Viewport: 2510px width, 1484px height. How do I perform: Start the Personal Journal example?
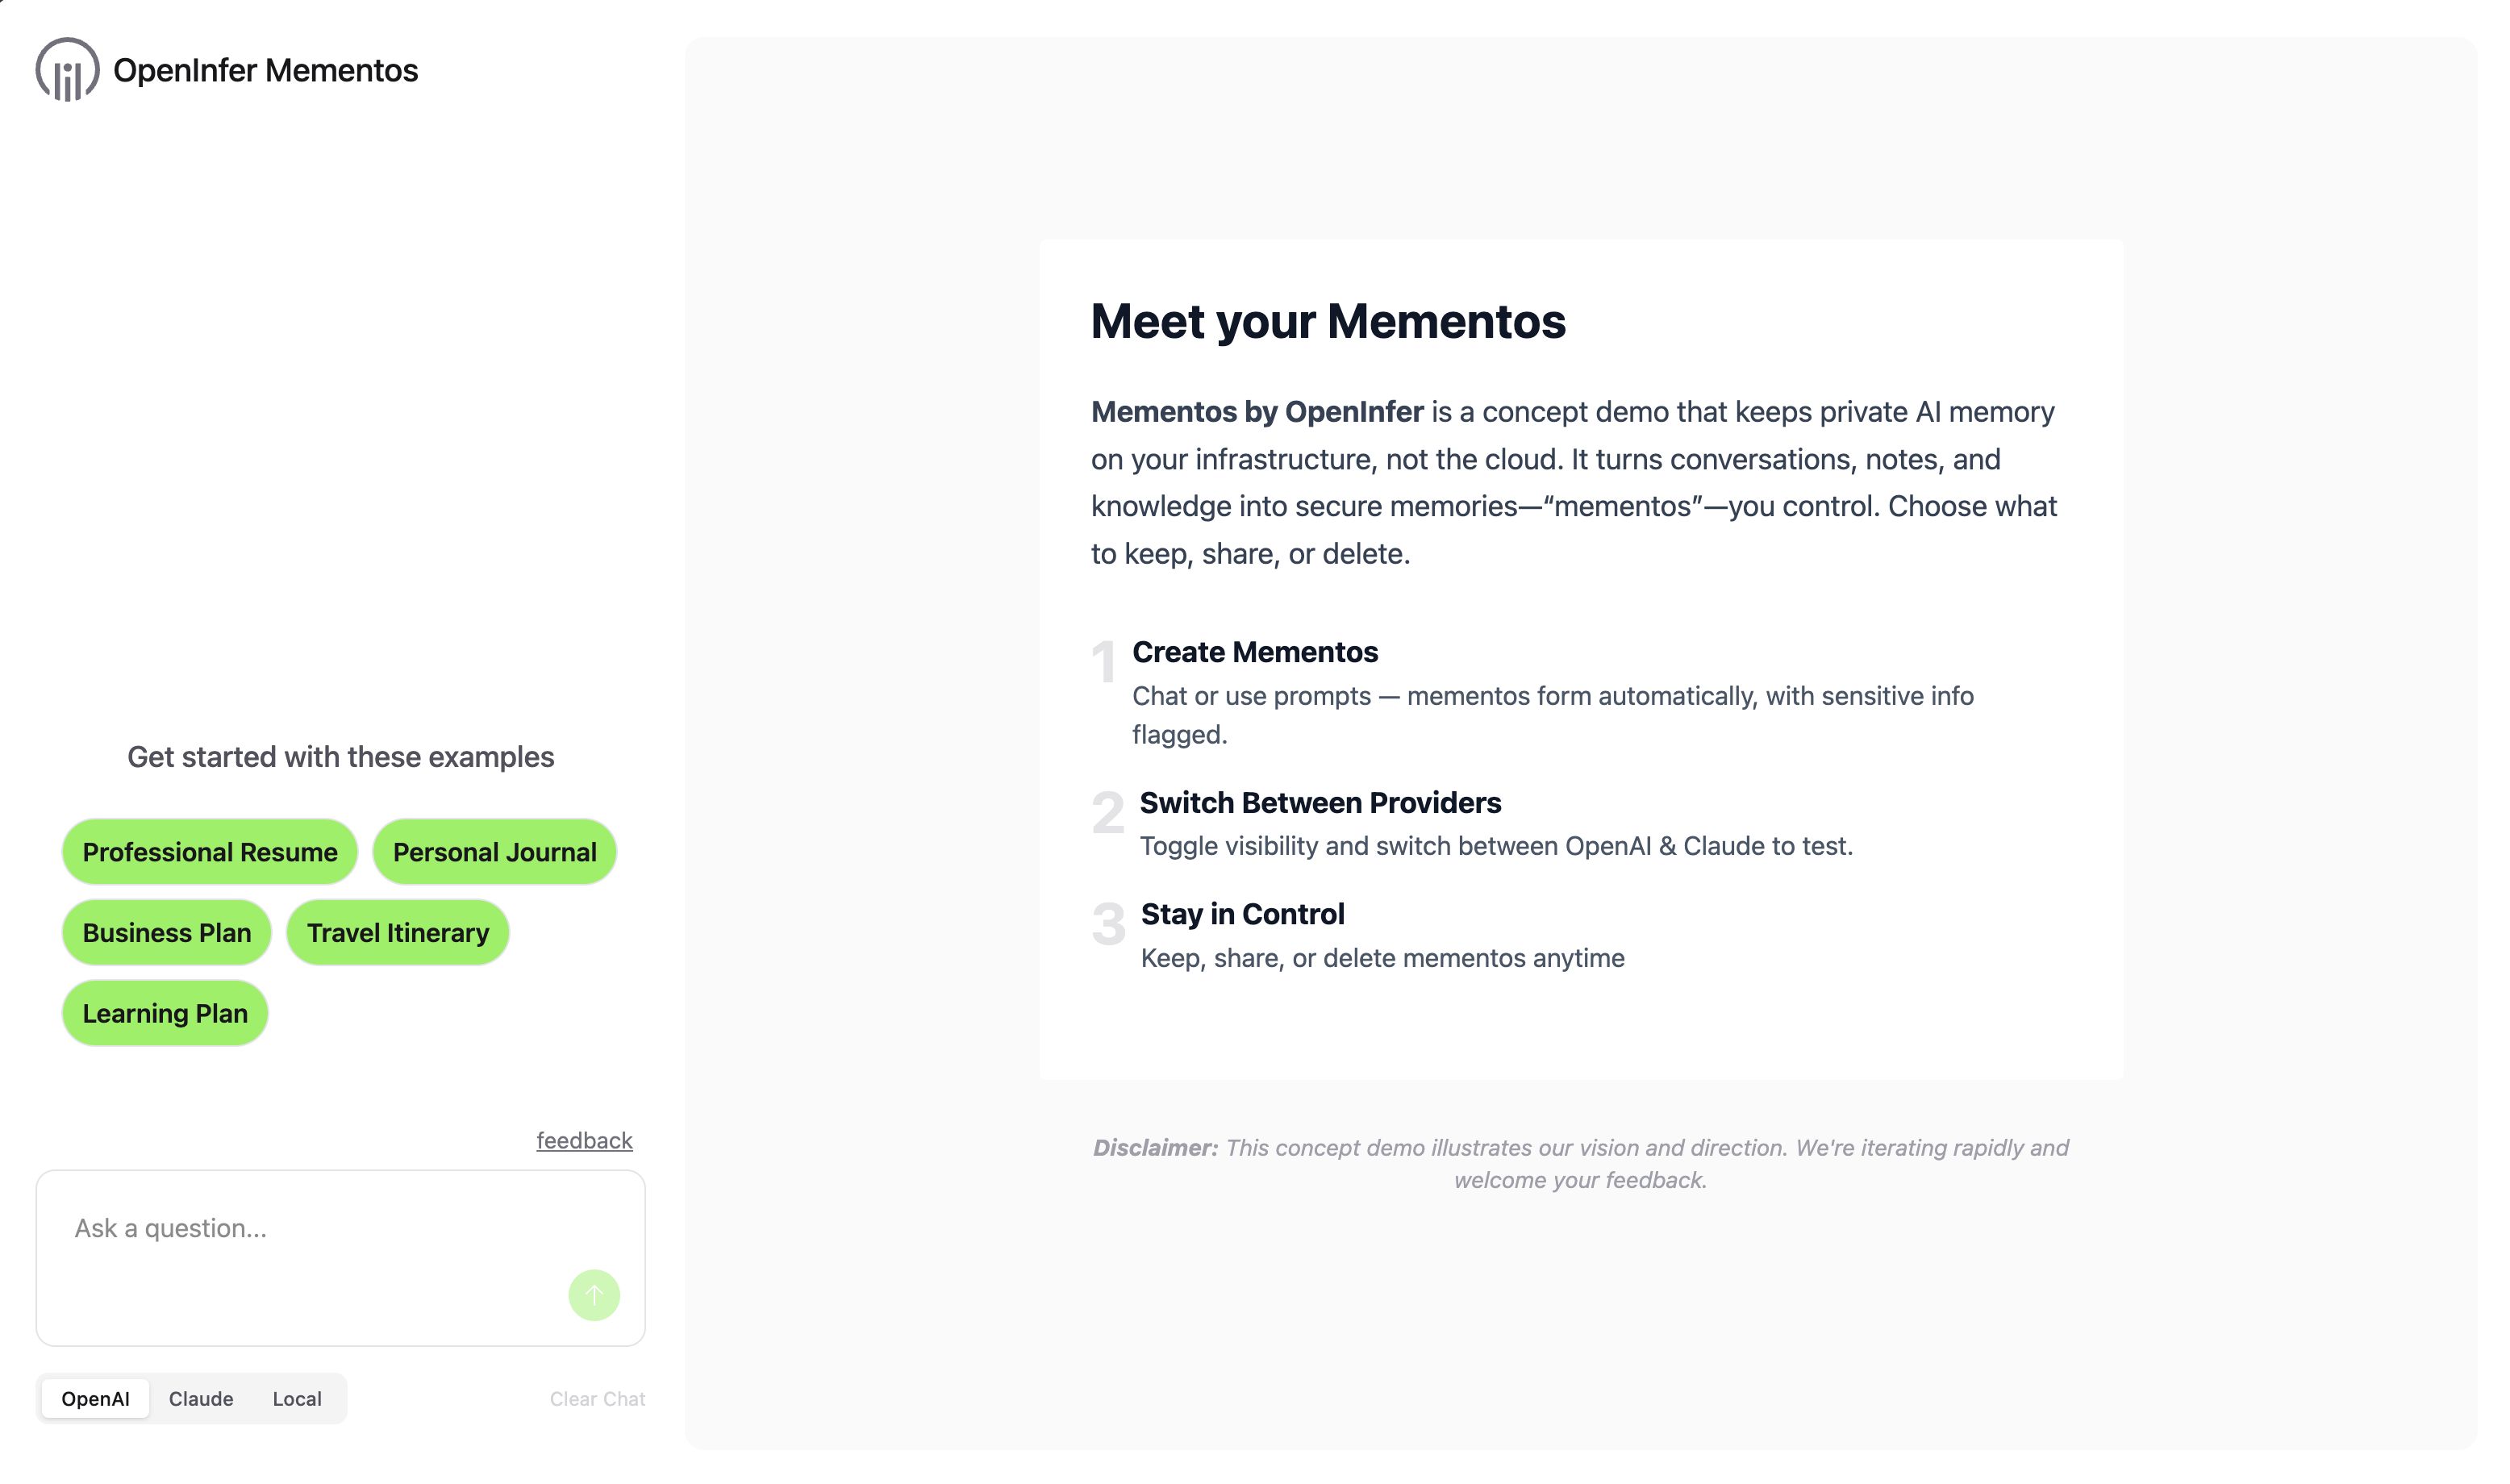click(x=494, y=851)
